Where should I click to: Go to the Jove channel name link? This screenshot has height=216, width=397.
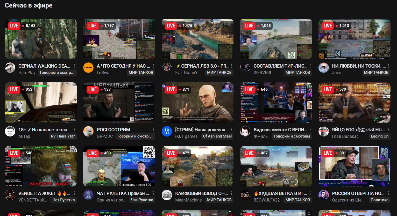coord(336,73)
